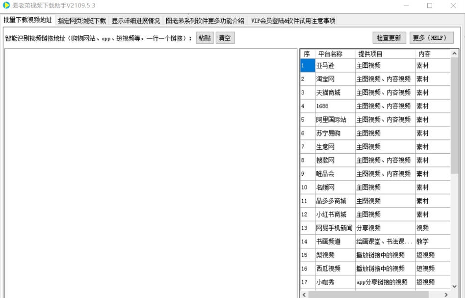Click the application icon in the title bar
Screen dimensions: 465x298
5,5
